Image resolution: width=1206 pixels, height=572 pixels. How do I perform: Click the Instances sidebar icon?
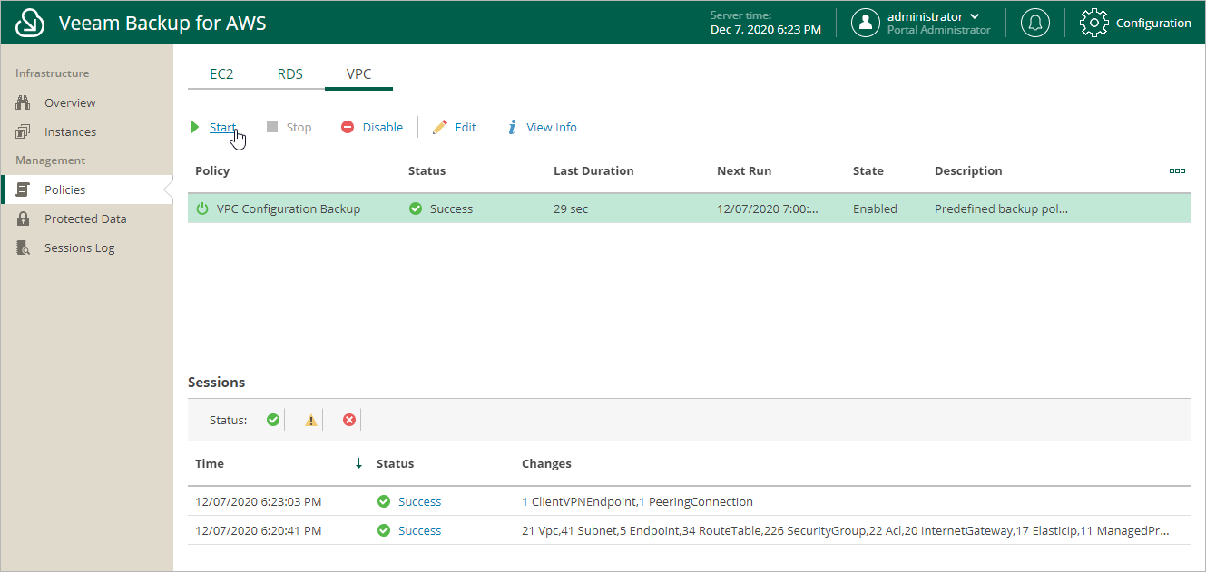pyautogui.click(x=24, y=132)
